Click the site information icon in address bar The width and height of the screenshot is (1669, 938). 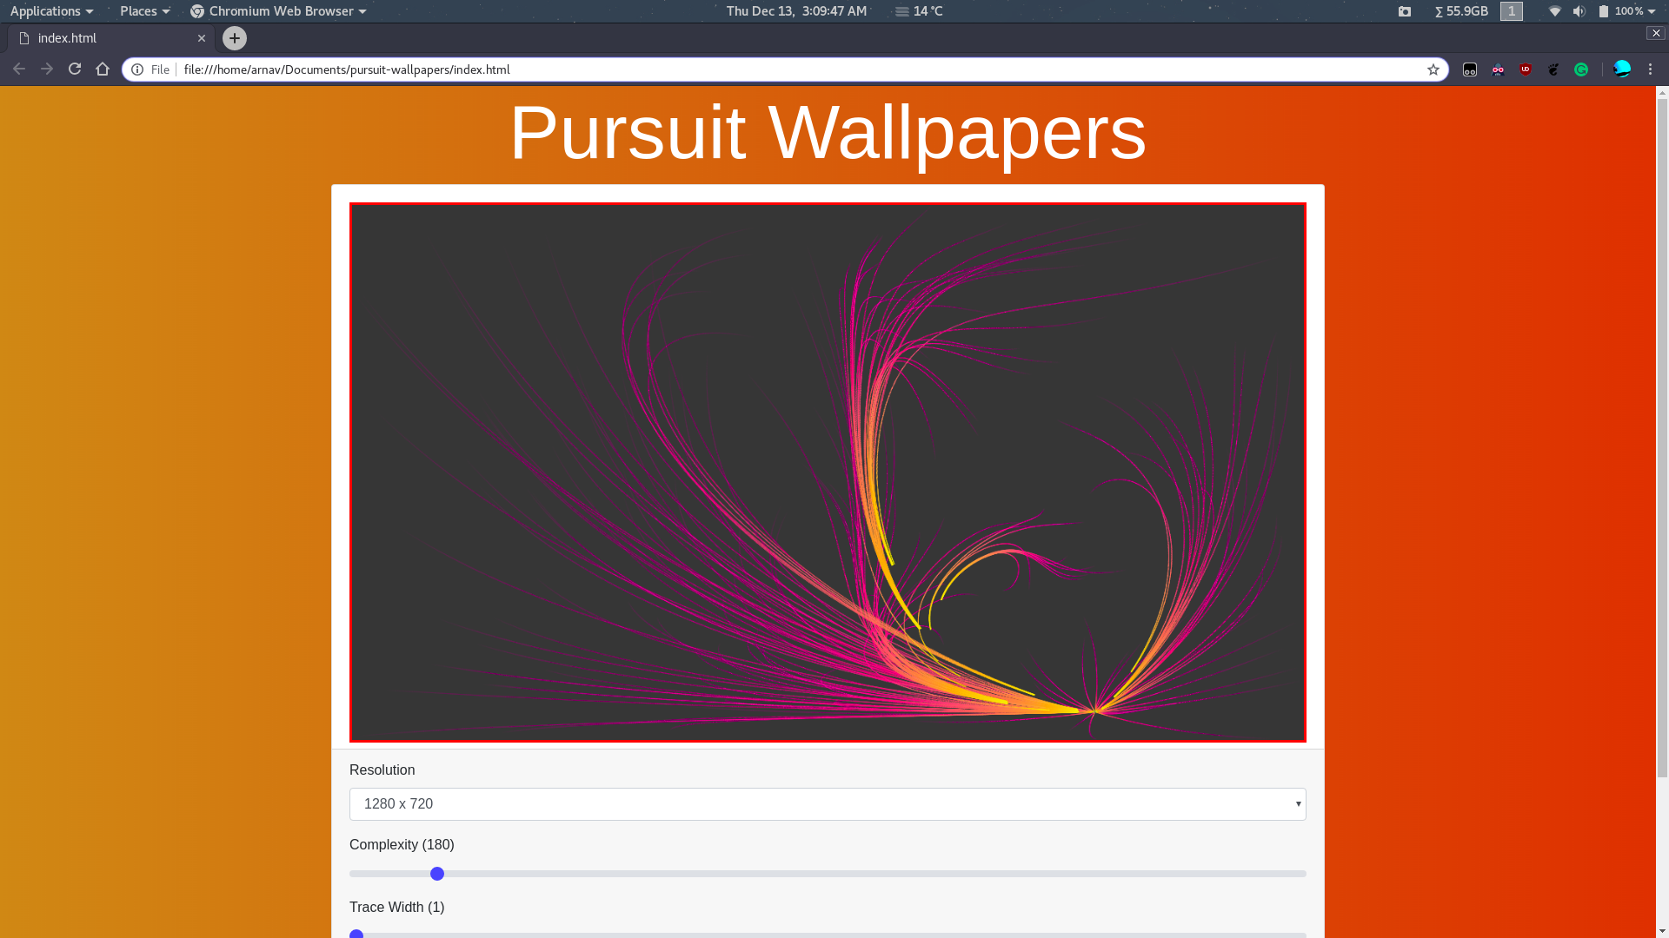click(x=137, y=69)
